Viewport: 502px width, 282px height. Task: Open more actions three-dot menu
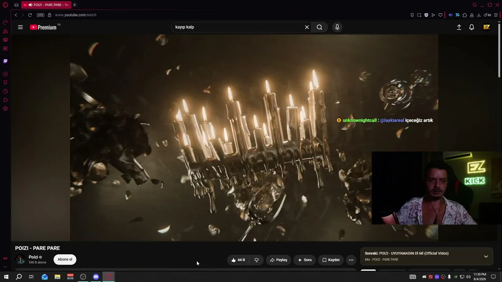[x=351, y=260]
